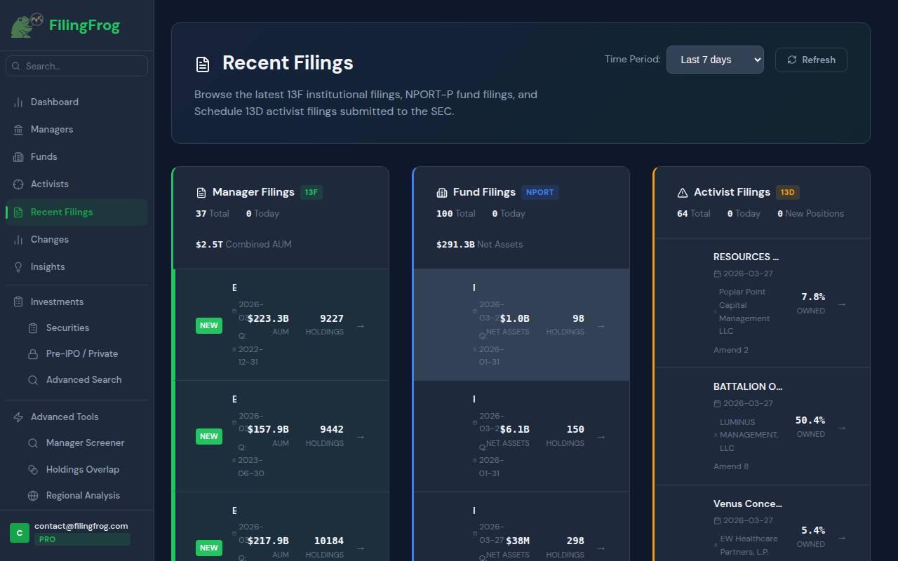
Task: Collapse the Advanced Tools section
Action: coord(65,417)
